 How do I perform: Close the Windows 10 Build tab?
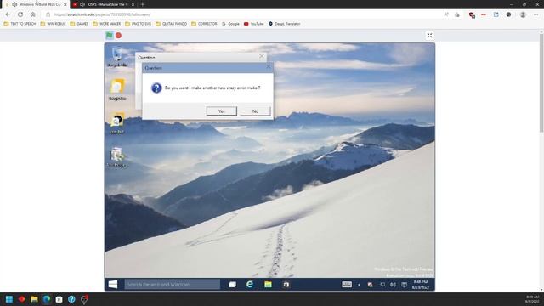point(65,4)
